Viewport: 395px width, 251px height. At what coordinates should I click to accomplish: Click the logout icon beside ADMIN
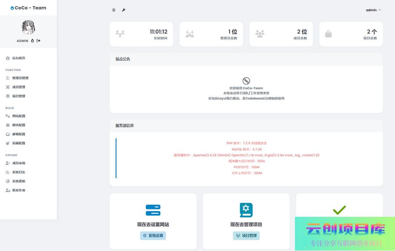[39, 41]
